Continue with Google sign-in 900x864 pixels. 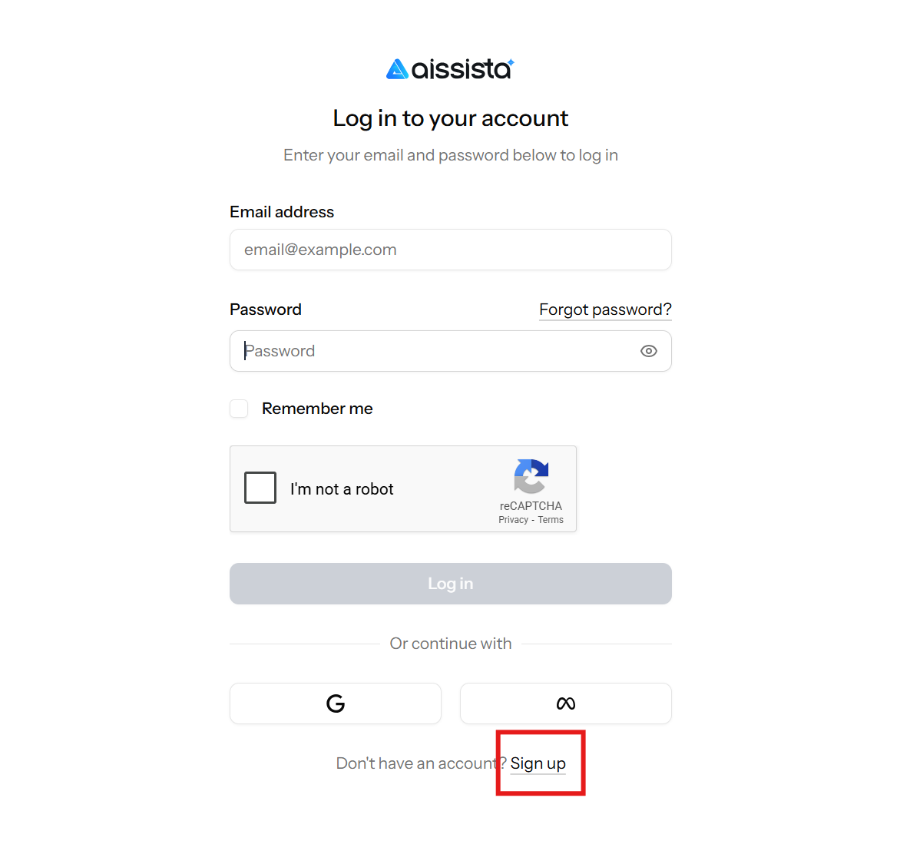[x=336, y=703]
